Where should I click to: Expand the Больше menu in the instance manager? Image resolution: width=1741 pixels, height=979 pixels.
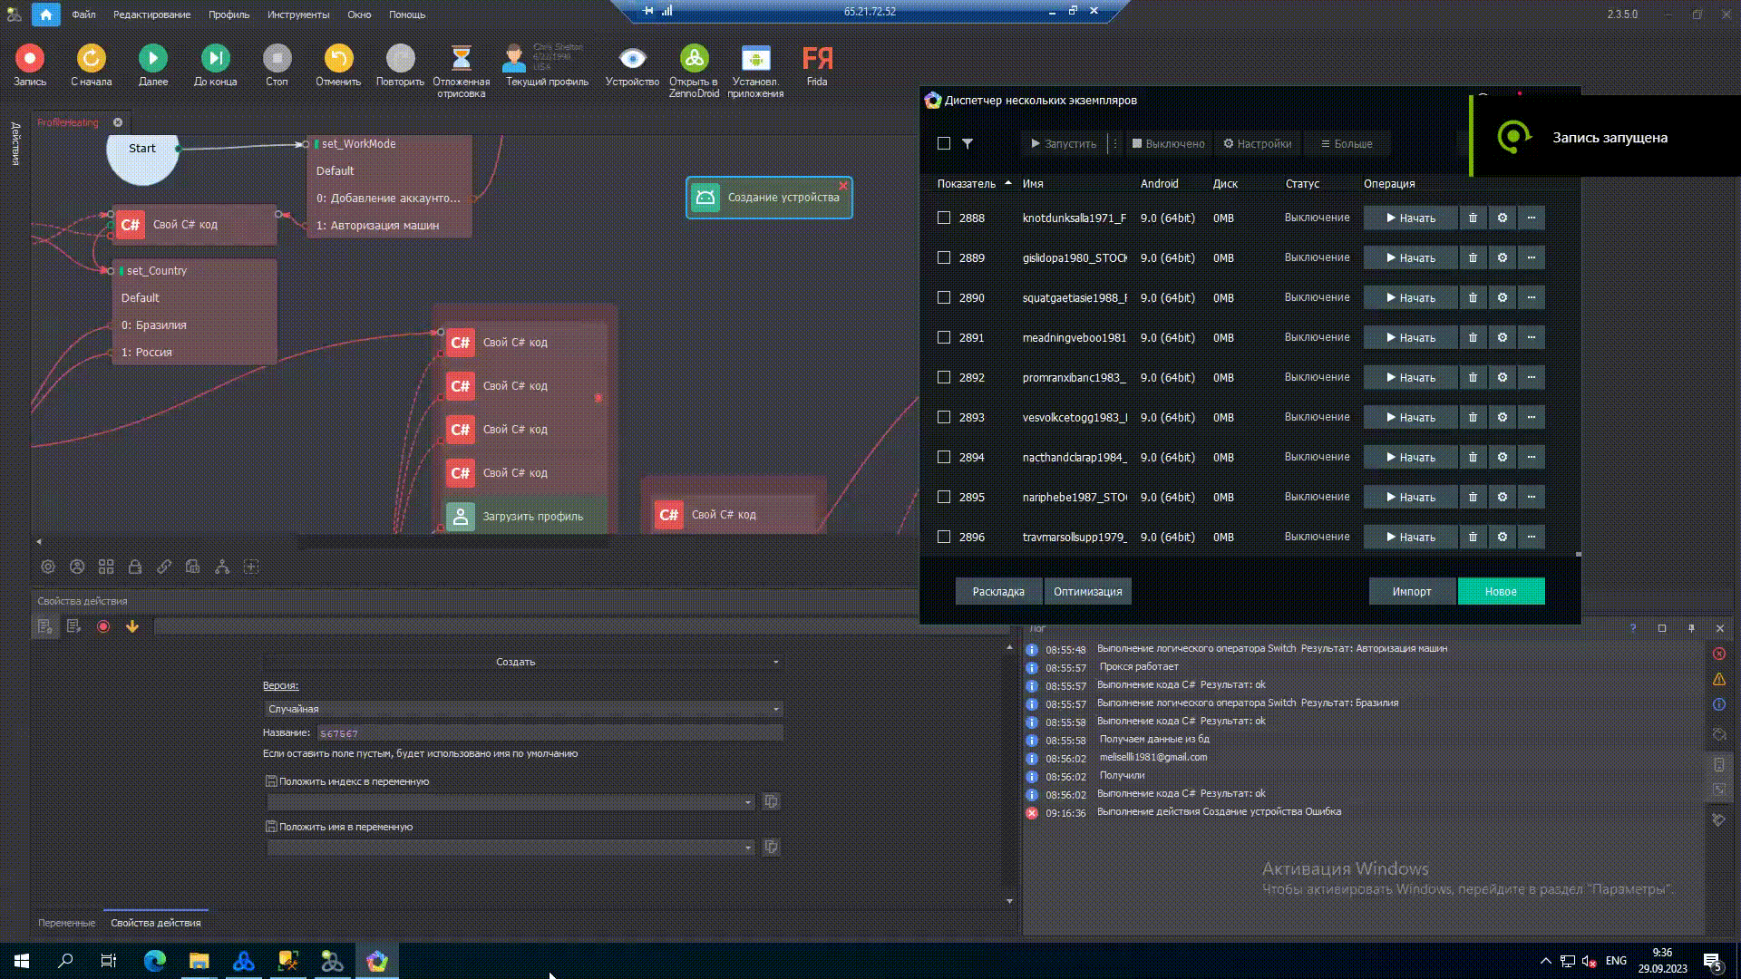click(1346, 144)
